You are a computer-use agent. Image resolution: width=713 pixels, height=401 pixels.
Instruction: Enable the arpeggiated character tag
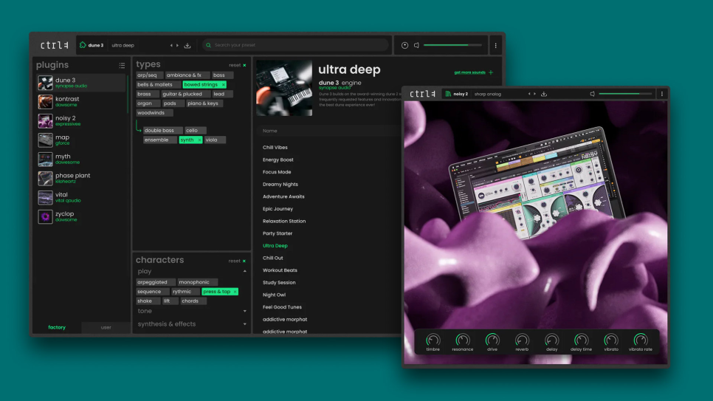coord(152,282)
